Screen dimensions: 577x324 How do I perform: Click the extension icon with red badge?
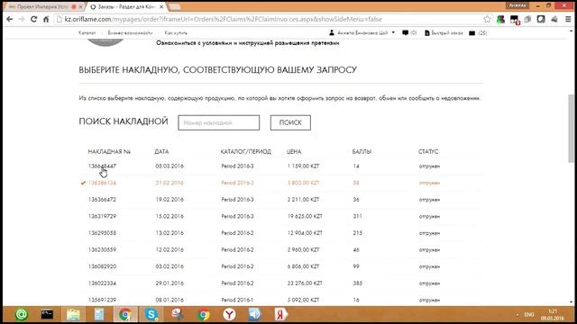click(x=515, y=20)
